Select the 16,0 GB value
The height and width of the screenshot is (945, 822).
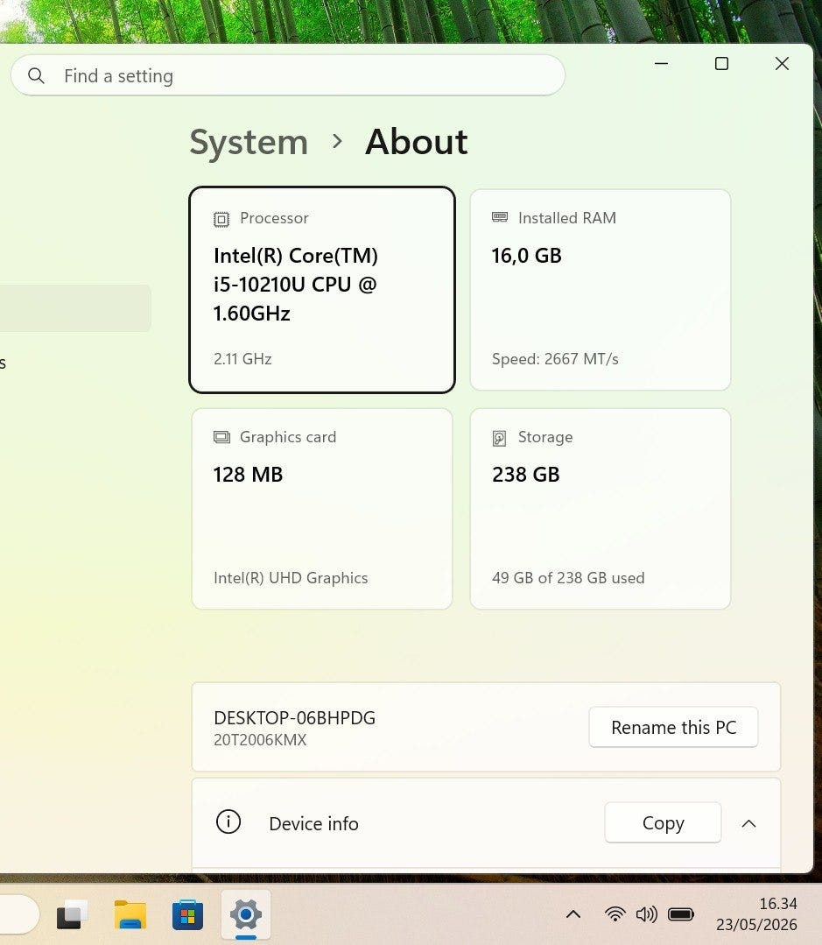526,256
